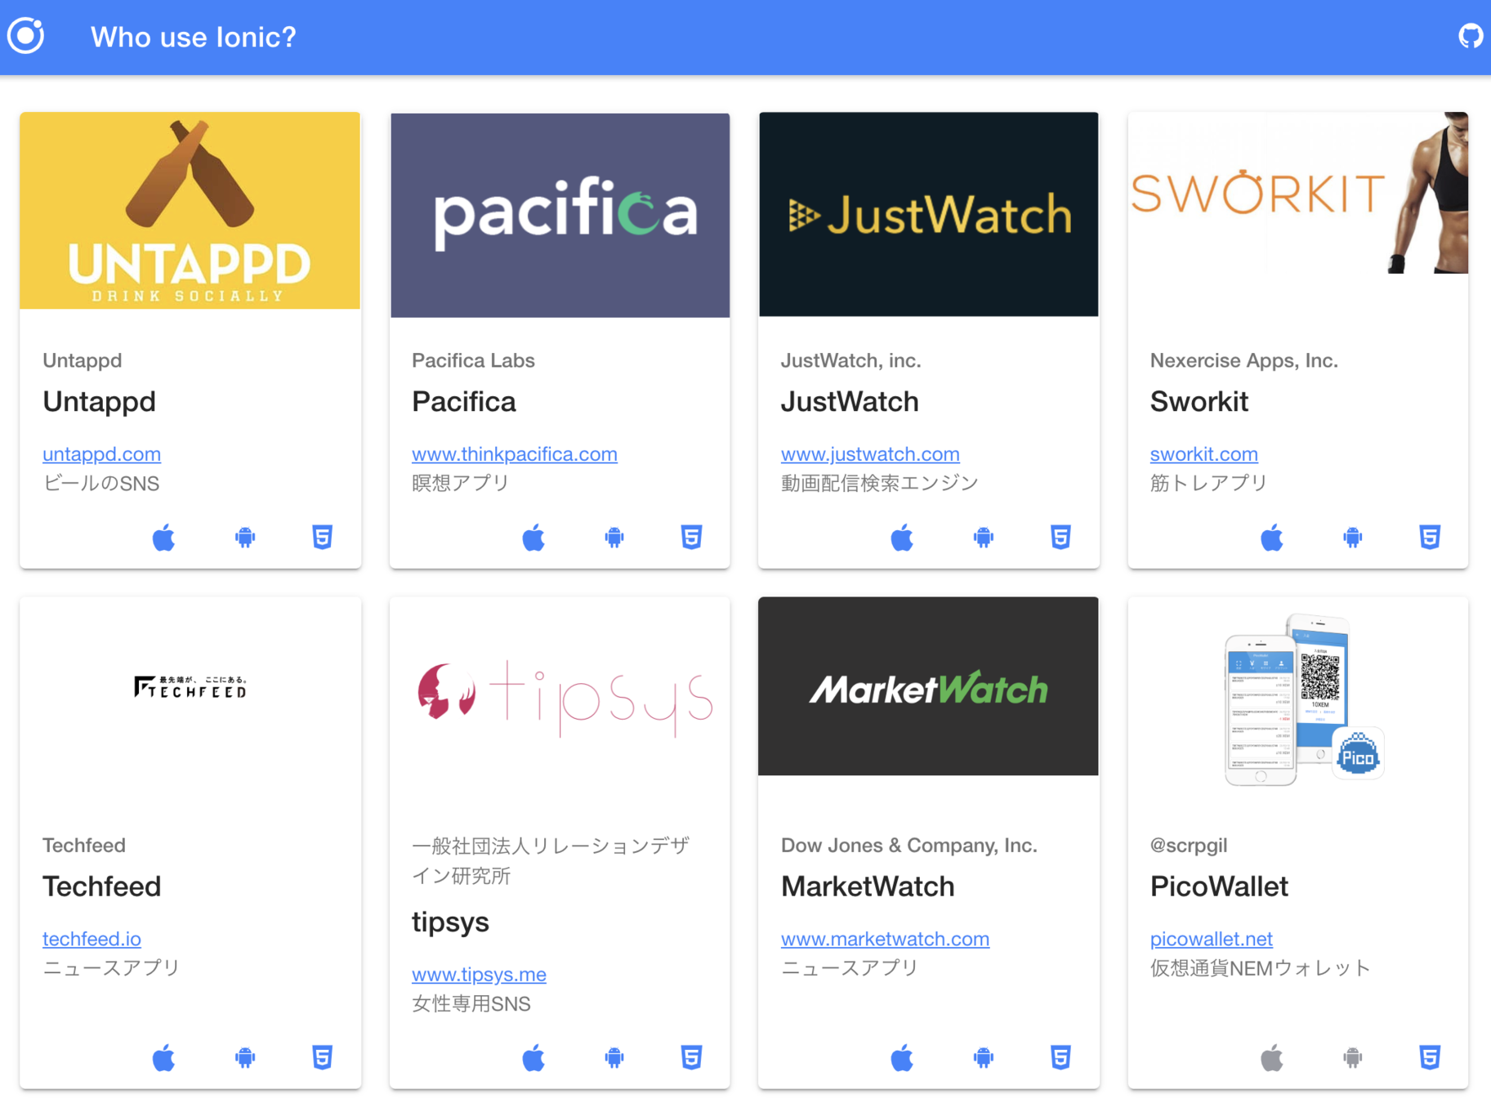Image resolution: width=1491 pixels, height=1103 pixels.
Task: Click the 'PicoWallet' app title text
Action: pos(1219,886)
